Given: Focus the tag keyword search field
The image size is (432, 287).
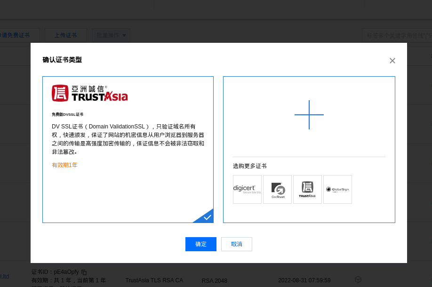Looking at the screenshot, I should [x=398, y=35].
